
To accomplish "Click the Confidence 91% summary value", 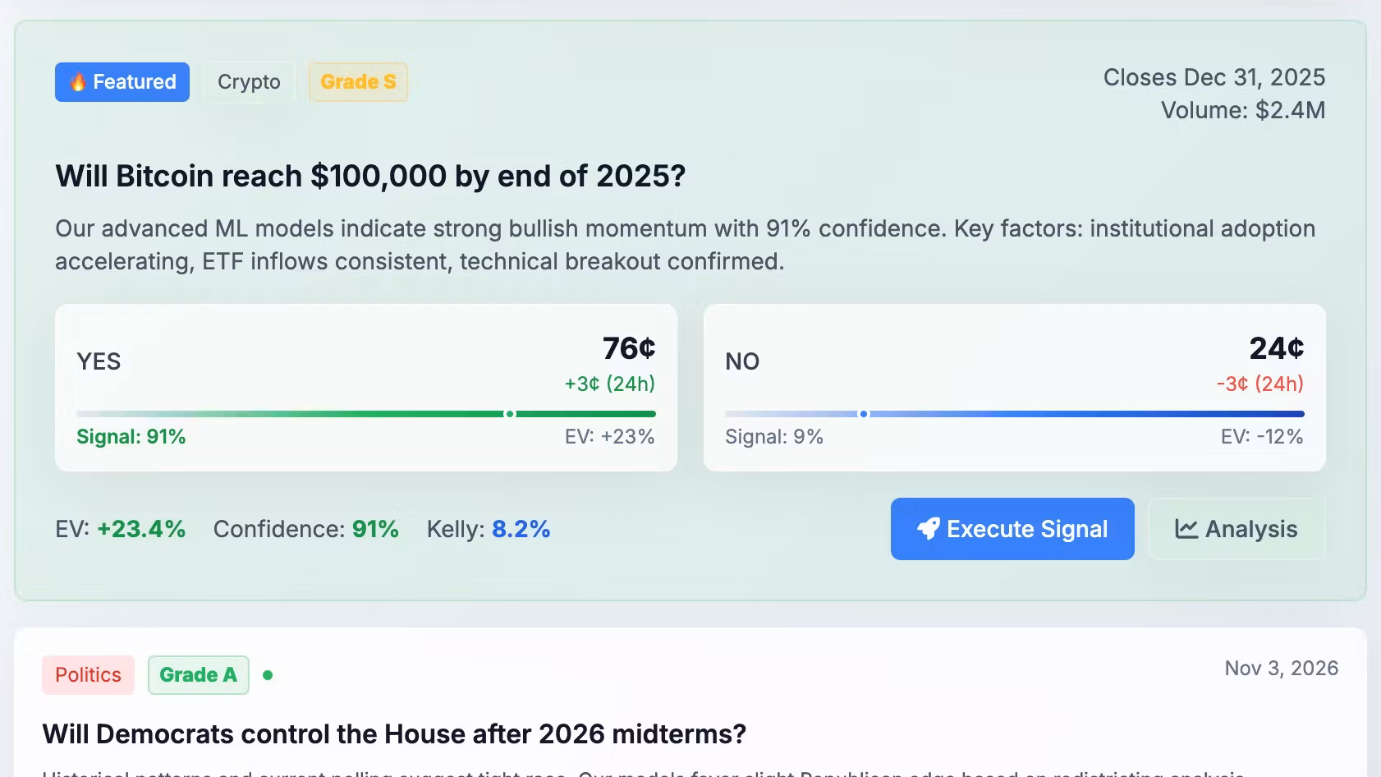I will pos(375,529).
